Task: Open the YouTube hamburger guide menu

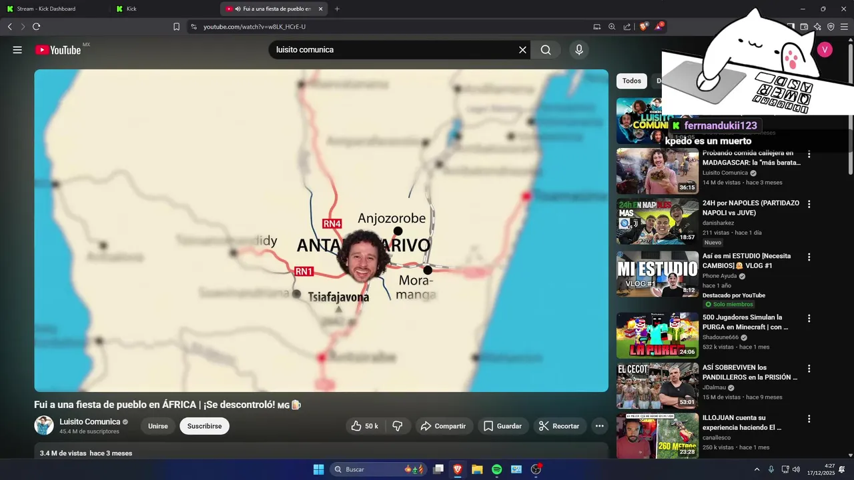Action: [x=17, y=50]
